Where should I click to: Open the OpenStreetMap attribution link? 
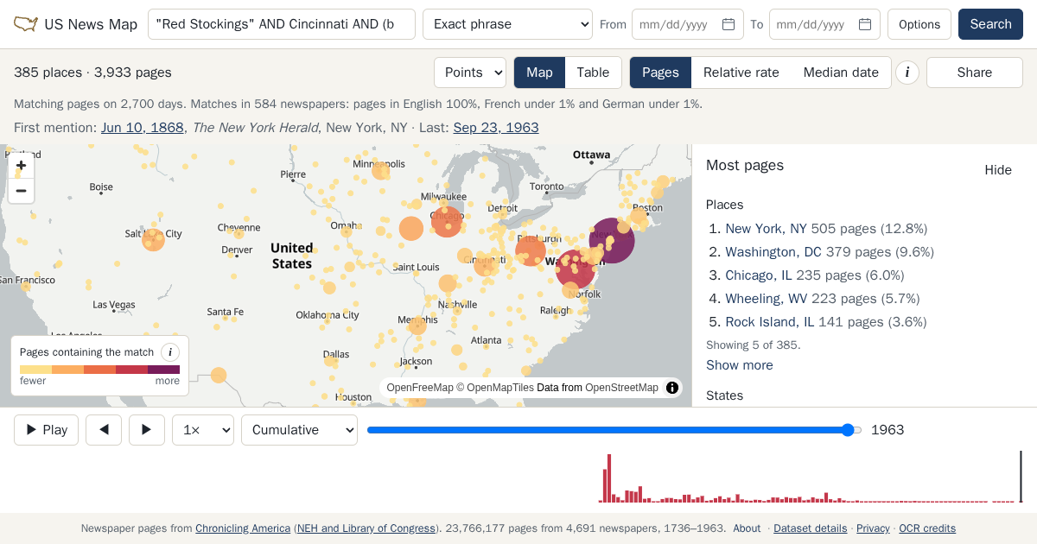tap(621, 388)
